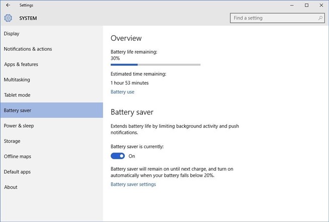Select the Battery saver sidebar item
The height and width of the screenshot is (222, 329).
(18, 110)
